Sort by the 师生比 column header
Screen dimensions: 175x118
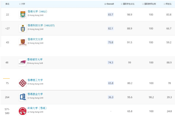(x=167, y=4)
